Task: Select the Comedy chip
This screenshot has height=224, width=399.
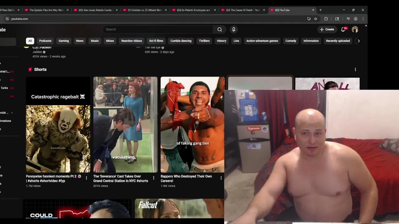Action: 291,41
